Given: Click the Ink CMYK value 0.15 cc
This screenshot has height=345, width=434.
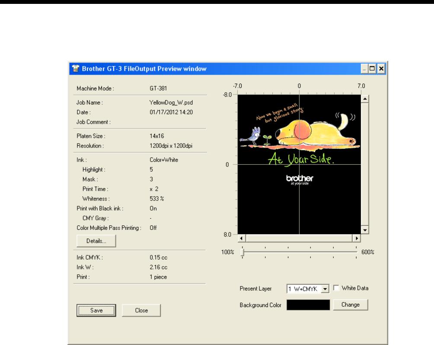Looking at the screenshot, I should 158,257.
